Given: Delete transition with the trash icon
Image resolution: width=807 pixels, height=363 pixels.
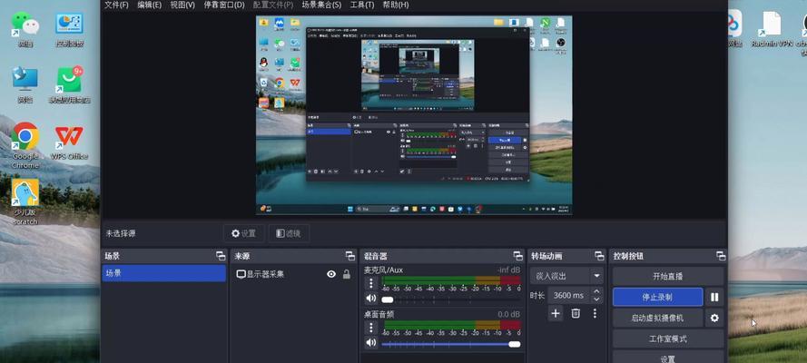Looking at the screenshot, I should coord(576,313).
